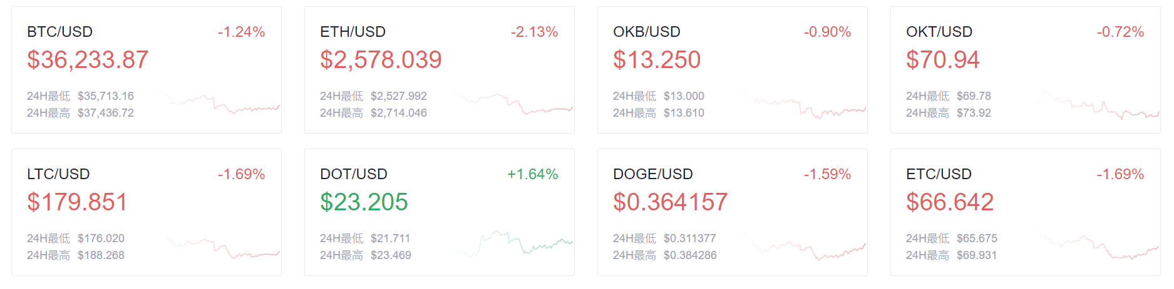Viewport: 1174px width, 289px height.
Task: Click the $2,578.039 Ethereum price
Action: 381,60
